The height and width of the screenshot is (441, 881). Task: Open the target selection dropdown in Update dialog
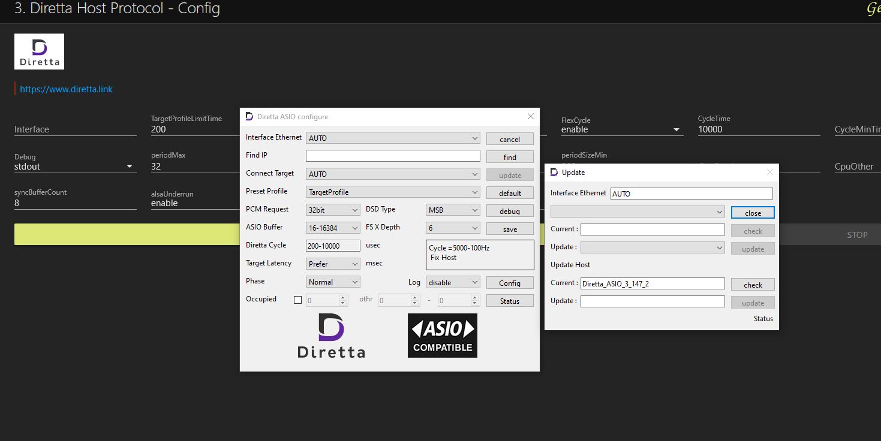point(638,212)
